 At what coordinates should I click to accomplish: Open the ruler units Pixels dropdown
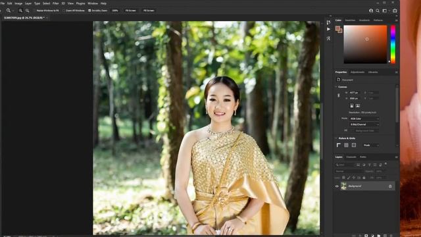(x=371, y=145)
